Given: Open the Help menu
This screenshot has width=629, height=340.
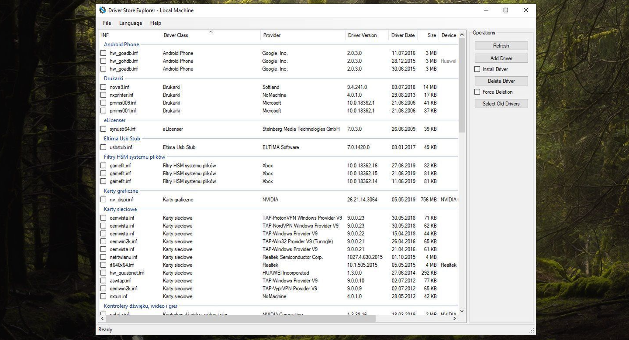Looking at the screenshot, I should tap(156, 23).
